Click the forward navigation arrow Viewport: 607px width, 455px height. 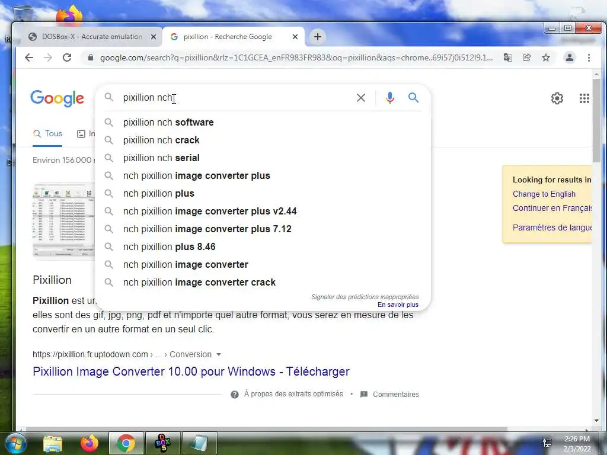click(x=48, y=57)
